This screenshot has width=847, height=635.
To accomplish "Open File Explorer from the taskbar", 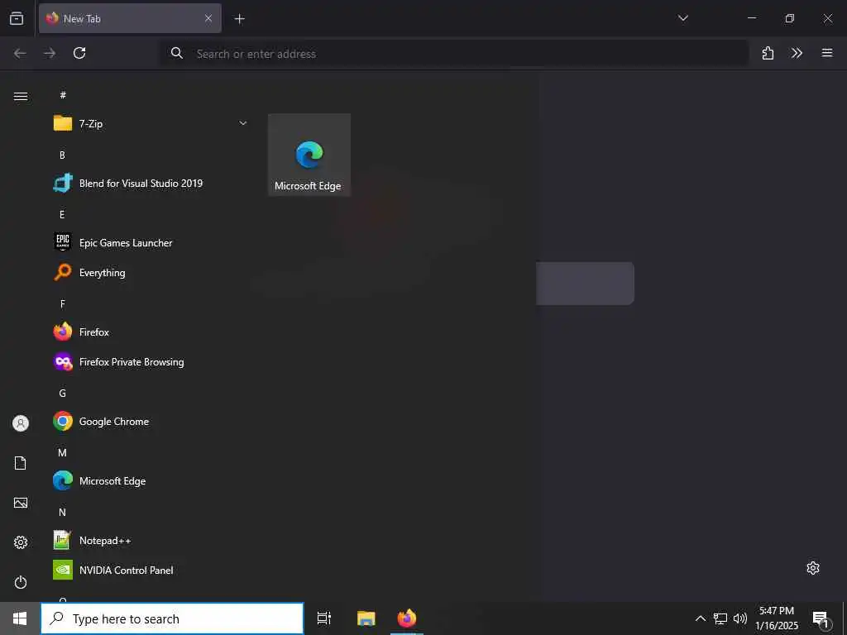I will pos(366,618).
